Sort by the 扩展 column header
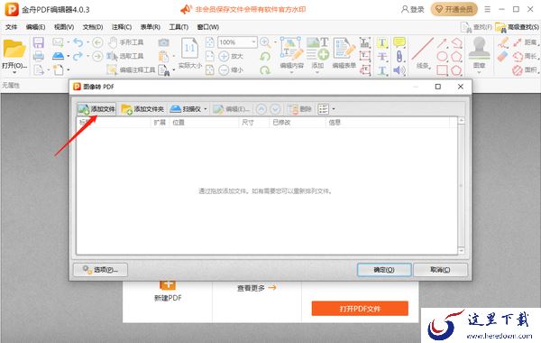 pos(160,122)
